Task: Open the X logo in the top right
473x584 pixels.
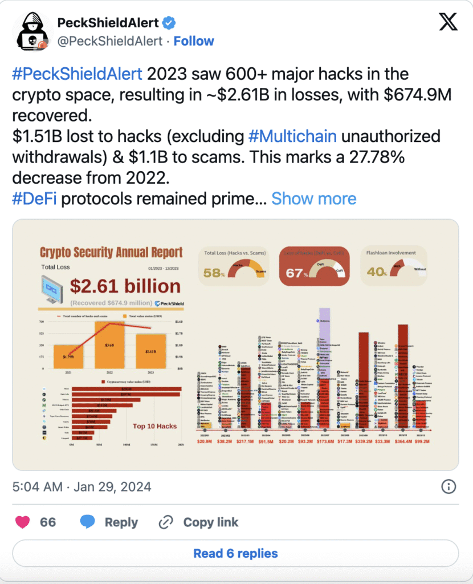Action: point(448,23)
